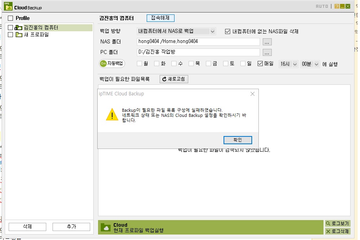Screen dimensions: 360x240
Task: Click the 확인 confirm button
Action: point(238,140)
